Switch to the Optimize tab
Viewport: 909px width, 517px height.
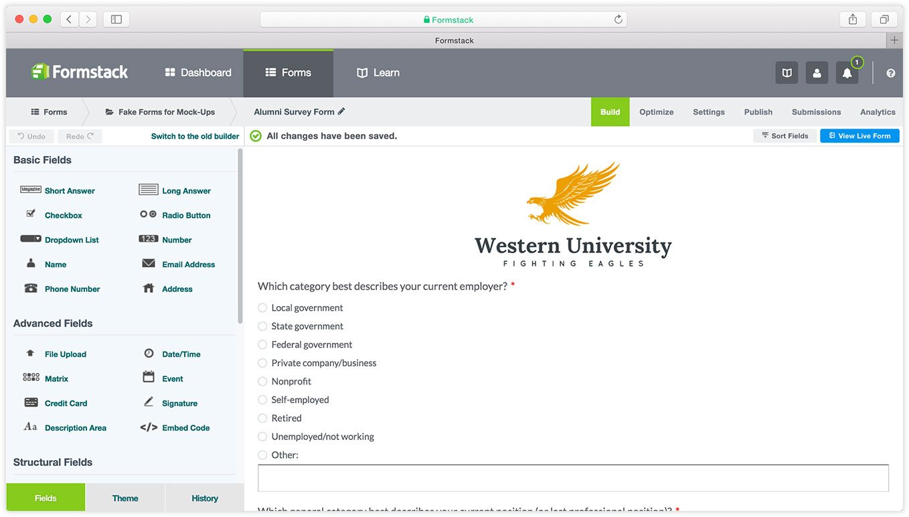pos(657,112)
